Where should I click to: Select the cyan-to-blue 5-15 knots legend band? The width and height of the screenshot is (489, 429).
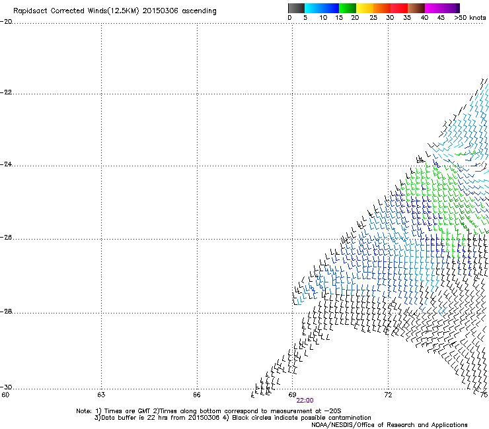322,8
